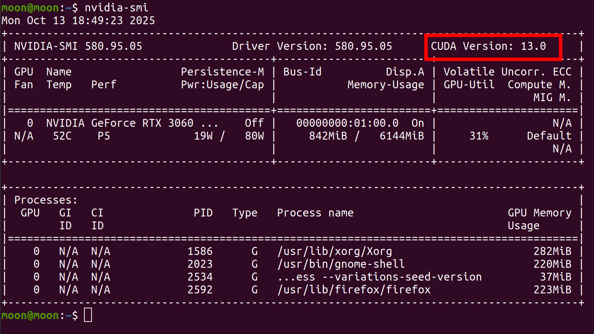Click the temperature value "52C"
The height and width of the screenshot is (334, 594).
62,136
